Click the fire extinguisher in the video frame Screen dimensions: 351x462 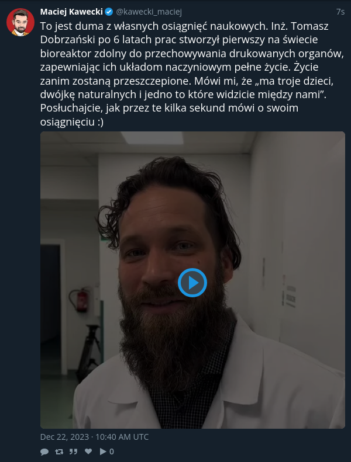80,300
